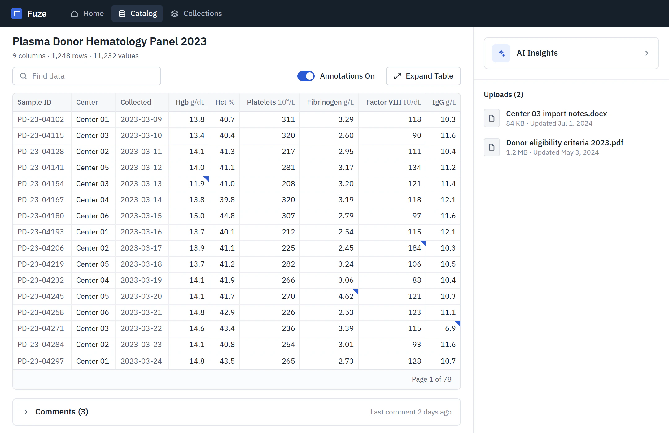Click the Expand Table button

tap(423, 76)
